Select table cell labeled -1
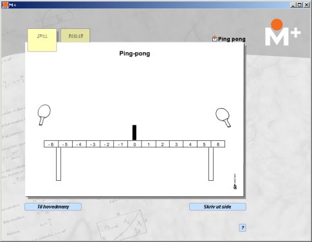This screenshot has width=312, height=242. tap(121, 144)
